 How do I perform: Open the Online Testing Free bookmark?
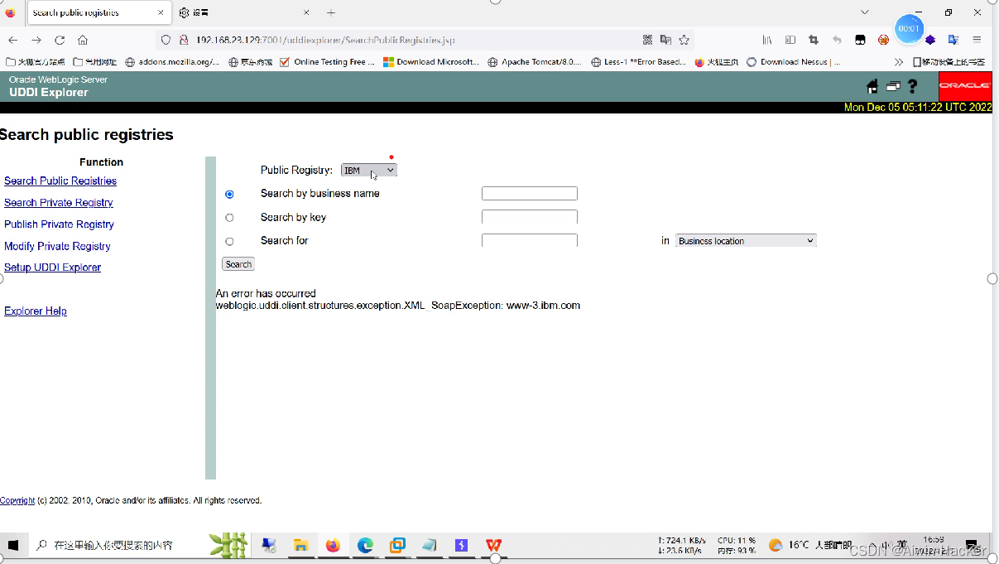(327, 61)
